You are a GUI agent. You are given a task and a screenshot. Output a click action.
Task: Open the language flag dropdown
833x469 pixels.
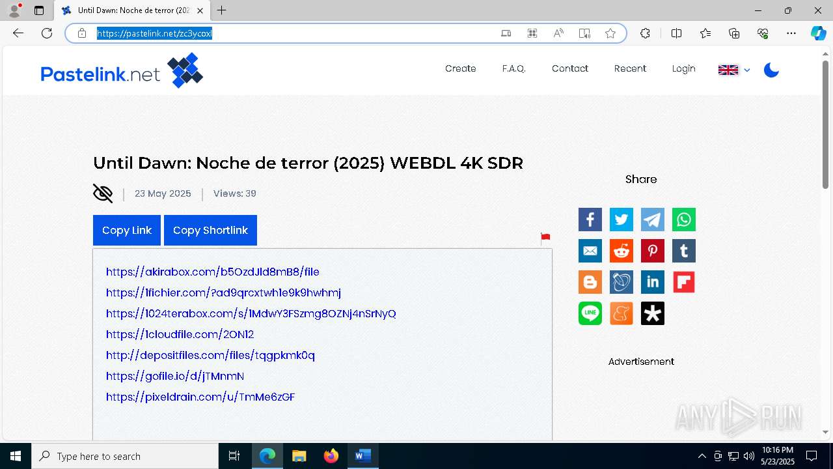tap(734, 70)
